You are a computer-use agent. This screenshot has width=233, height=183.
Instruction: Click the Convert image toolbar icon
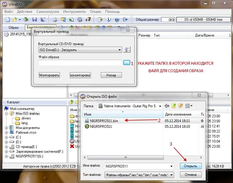72,20
